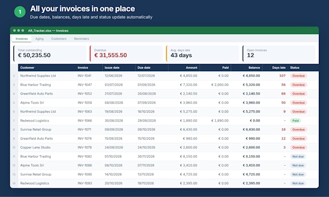Click invoice number INV-1071
This screenshot has height=197, width=329.
point(84,129)
